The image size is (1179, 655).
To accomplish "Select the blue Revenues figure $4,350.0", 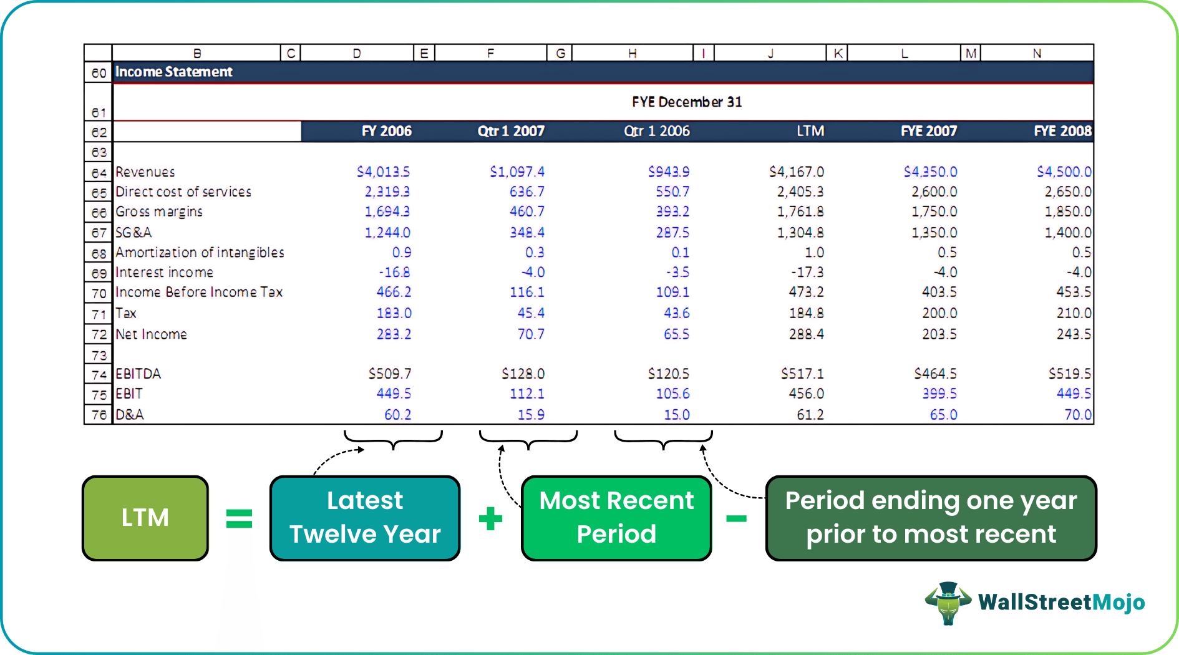I will tap(932, 172).
